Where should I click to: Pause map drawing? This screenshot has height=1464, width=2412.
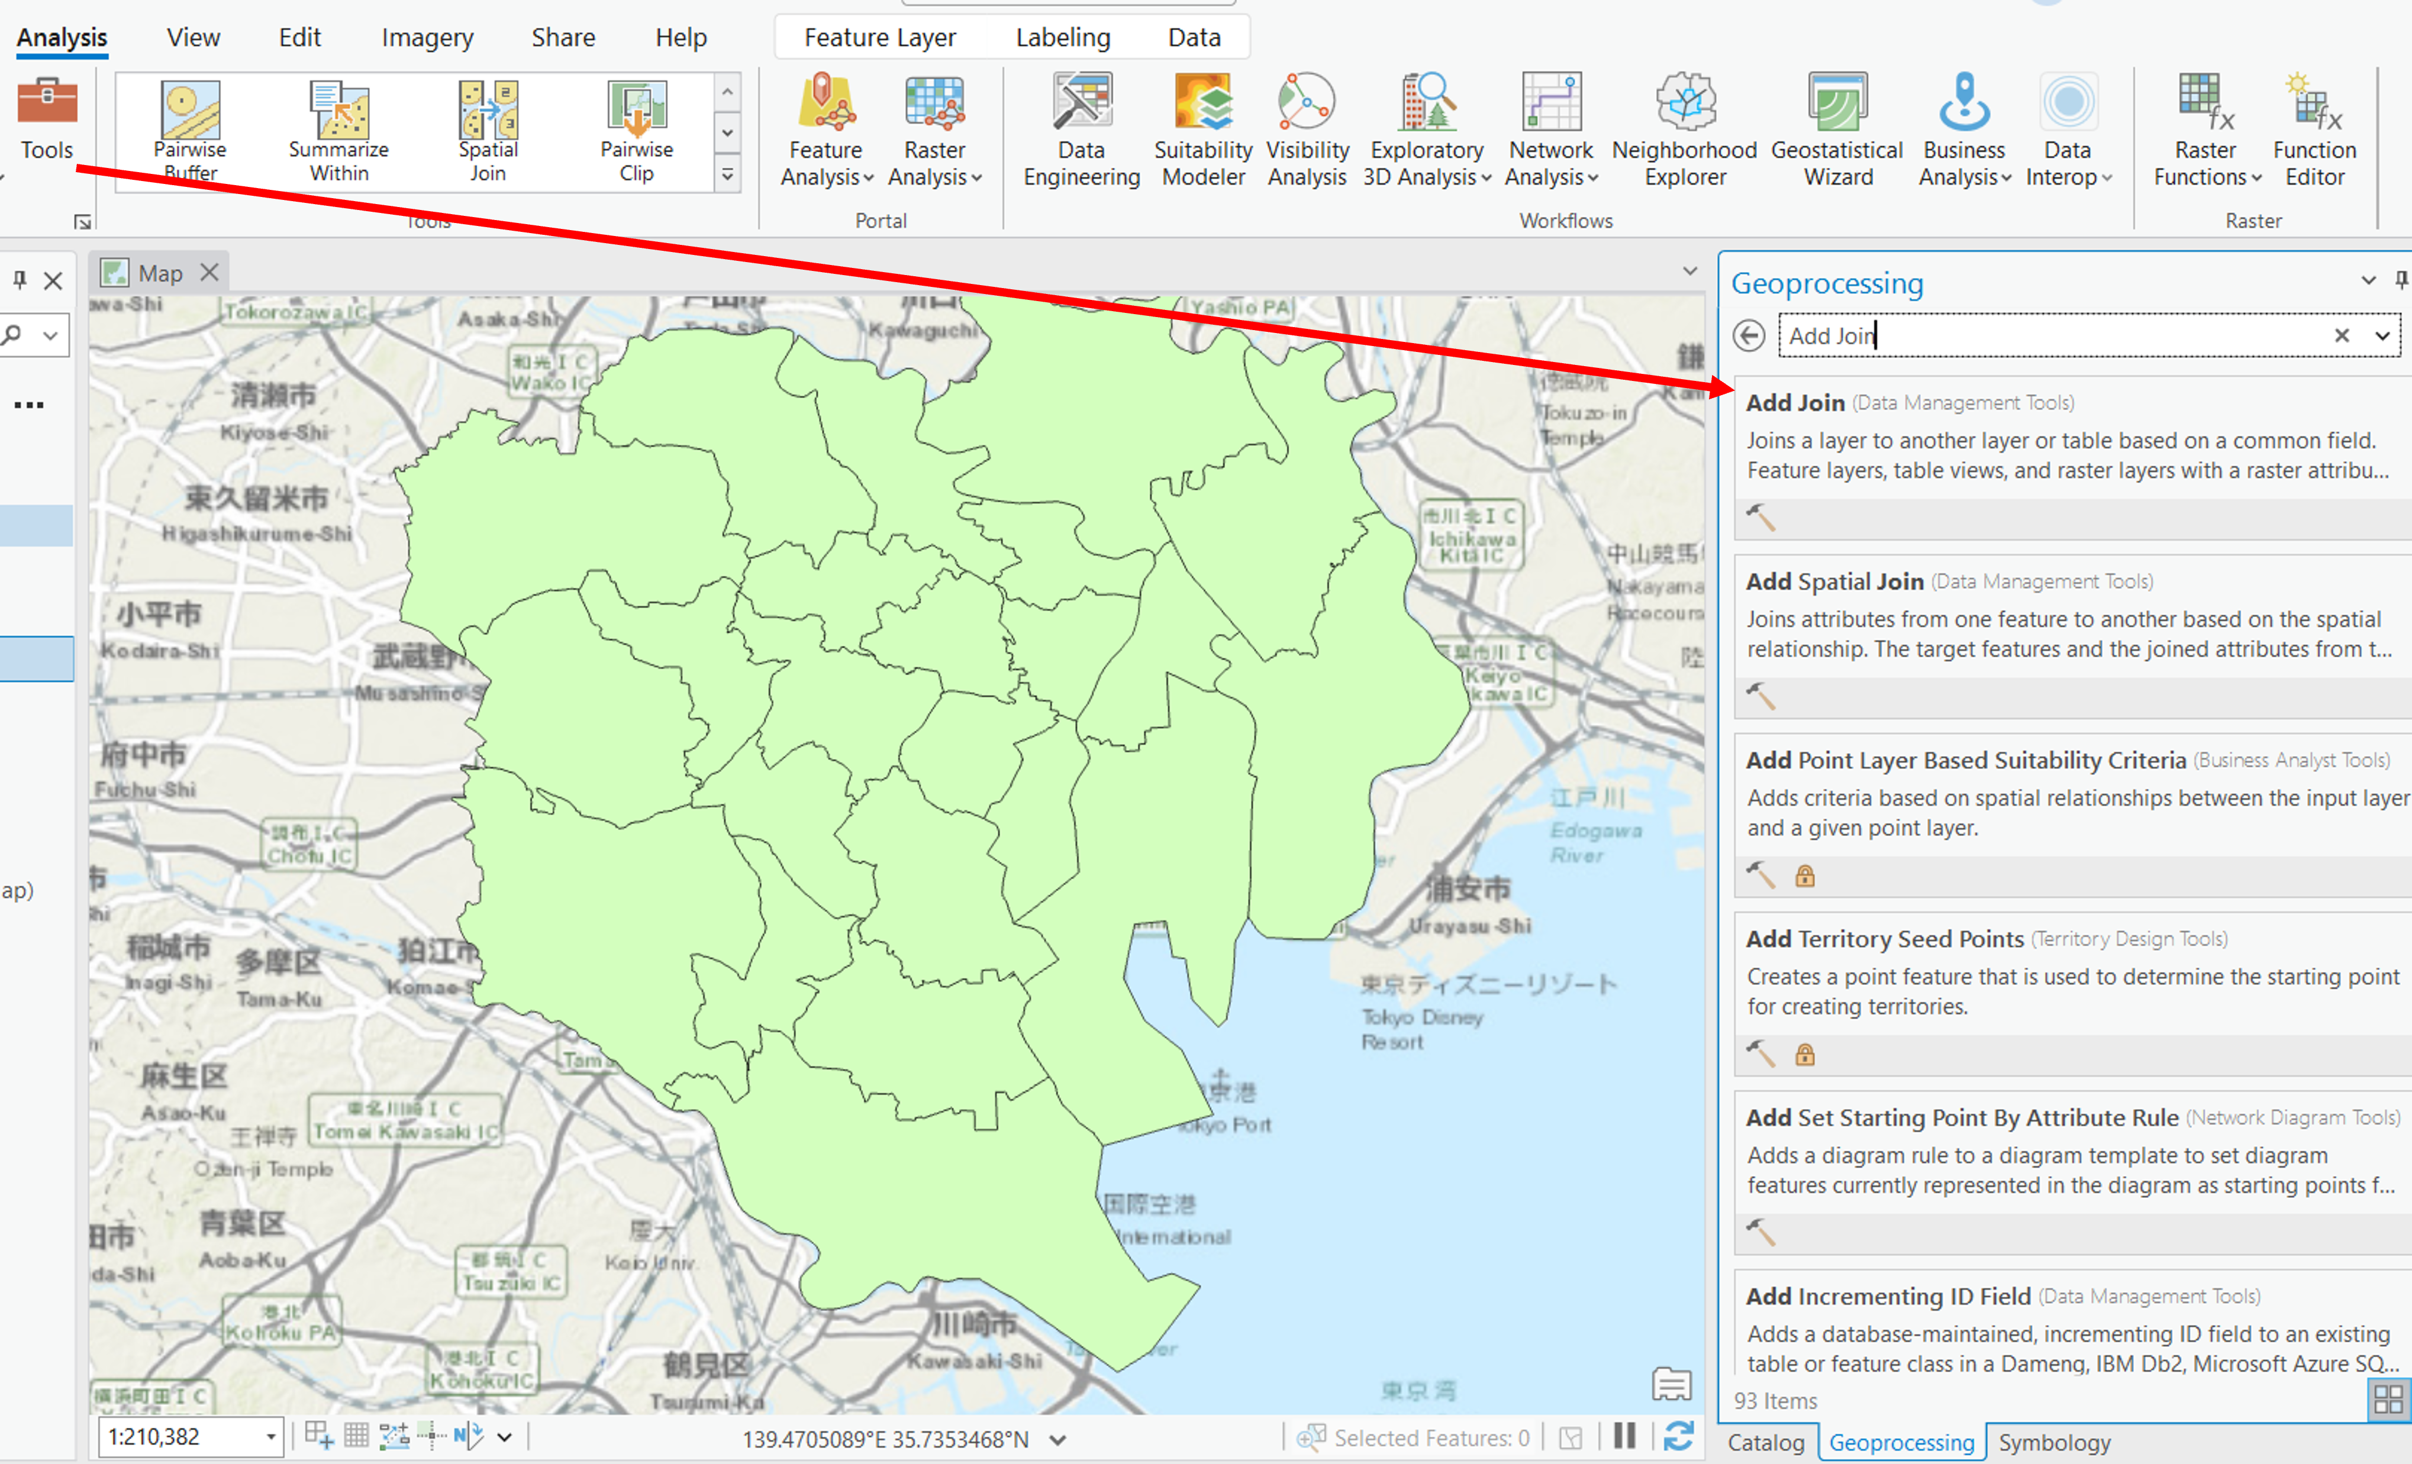click(1625, 1436)
